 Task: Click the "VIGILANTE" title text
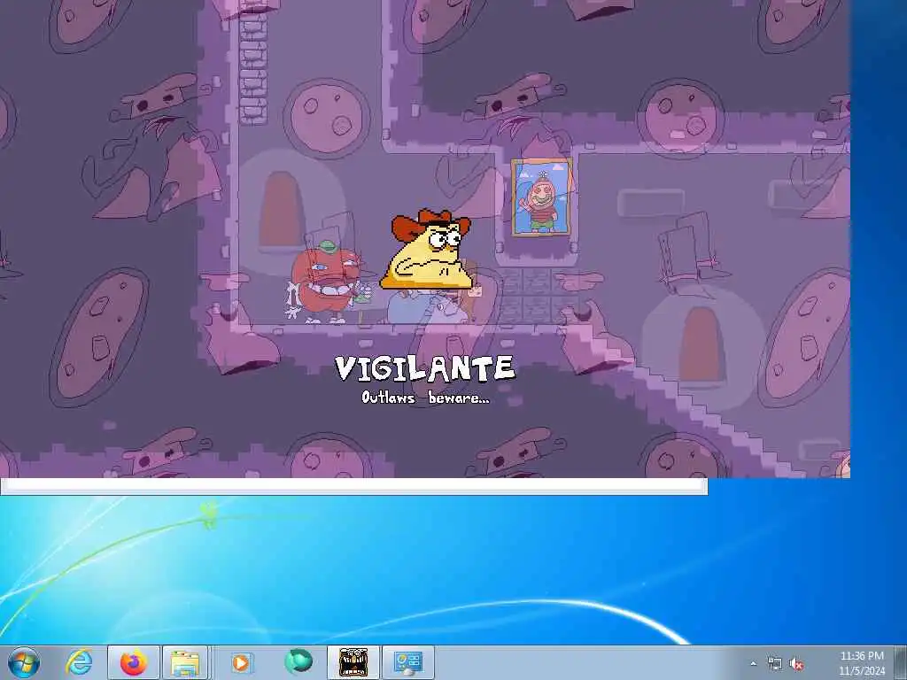(424, 369)
